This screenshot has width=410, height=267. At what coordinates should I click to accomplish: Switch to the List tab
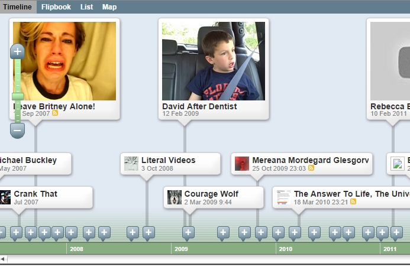pos(86,6)
